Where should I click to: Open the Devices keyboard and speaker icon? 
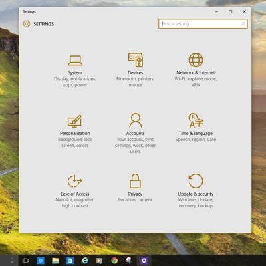pyautogui.click(x=136, y=60)
